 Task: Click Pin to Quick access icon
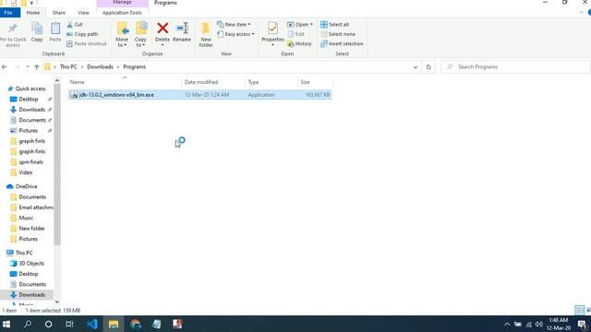point(13,29)
